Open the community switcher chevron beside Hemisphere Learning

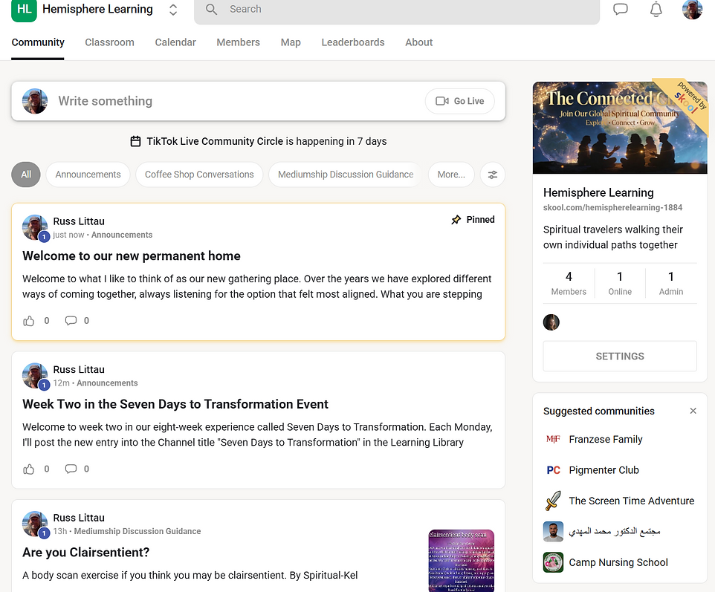tap(172, 10)
